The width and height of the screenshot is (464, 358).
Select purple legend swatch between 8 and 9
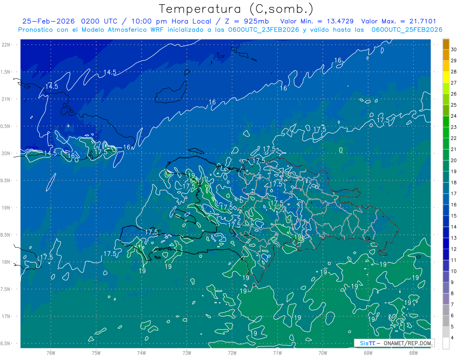click(446, 288)
